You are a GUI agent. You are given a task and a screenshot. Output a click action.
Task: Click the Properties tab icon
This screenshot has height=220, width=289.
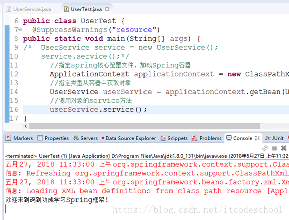(x=40, y=138)
